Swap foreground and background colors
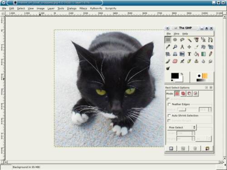Viewport: 227px width, 170px height. (x=182, y=74)
